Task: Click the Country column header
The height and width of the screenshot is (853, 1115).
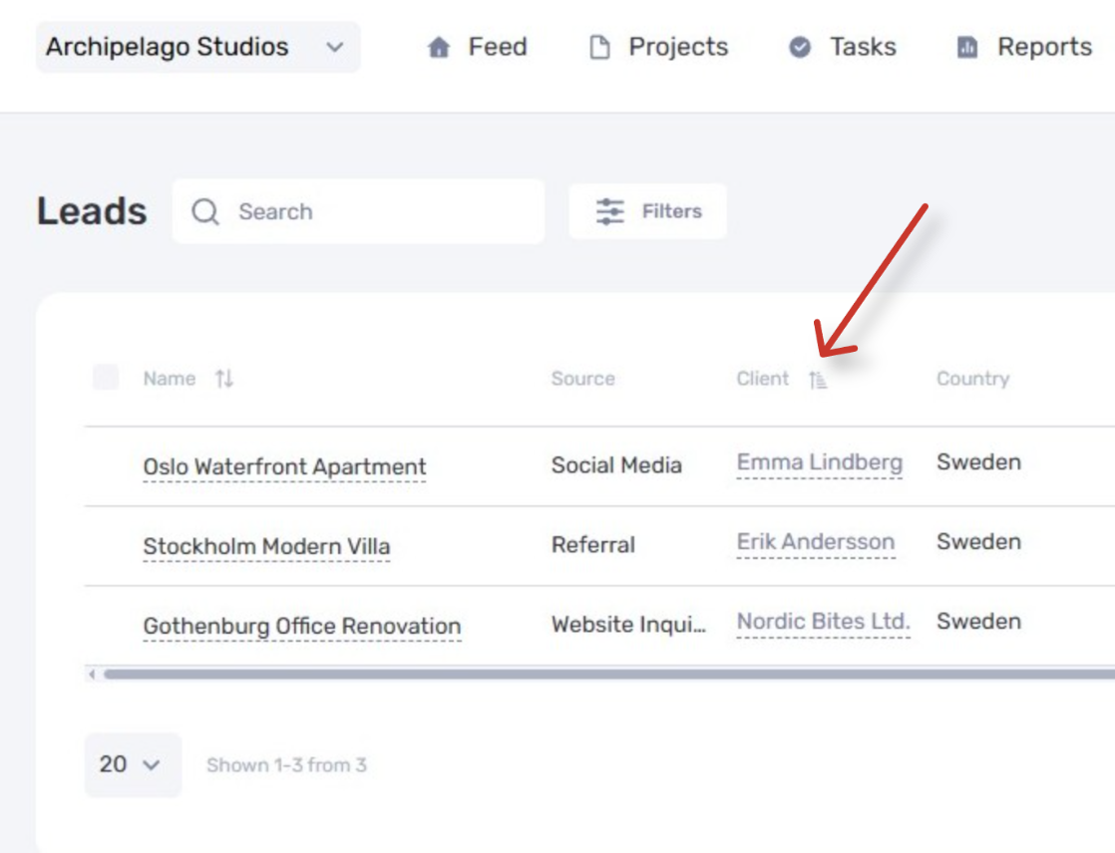Action: click(972, 379)
